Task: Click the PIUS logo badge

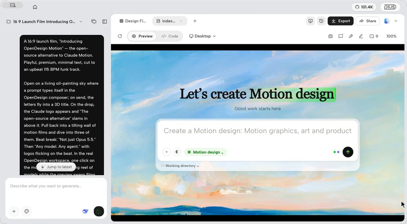Action: [x=390, y=7]
